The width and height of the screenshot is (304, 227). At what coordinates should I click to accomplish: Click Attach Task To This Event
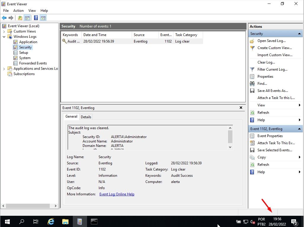[x=276, y=143]
